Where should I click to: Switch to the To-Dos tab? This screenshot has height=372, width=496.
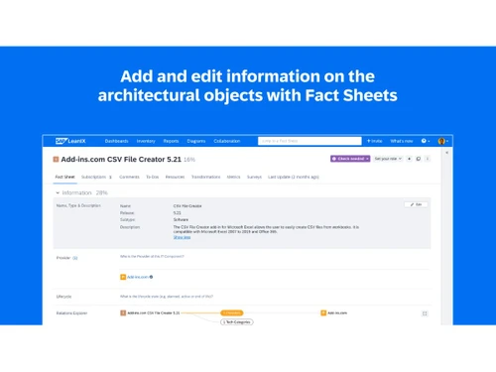153,177
